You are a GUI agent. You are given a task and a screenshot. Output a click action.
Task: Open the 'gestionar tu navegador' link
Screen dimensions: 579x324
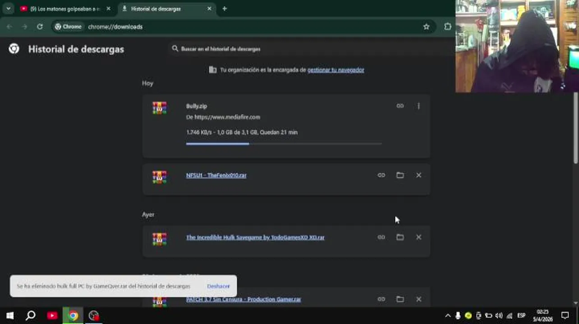[x=335, y=70]
